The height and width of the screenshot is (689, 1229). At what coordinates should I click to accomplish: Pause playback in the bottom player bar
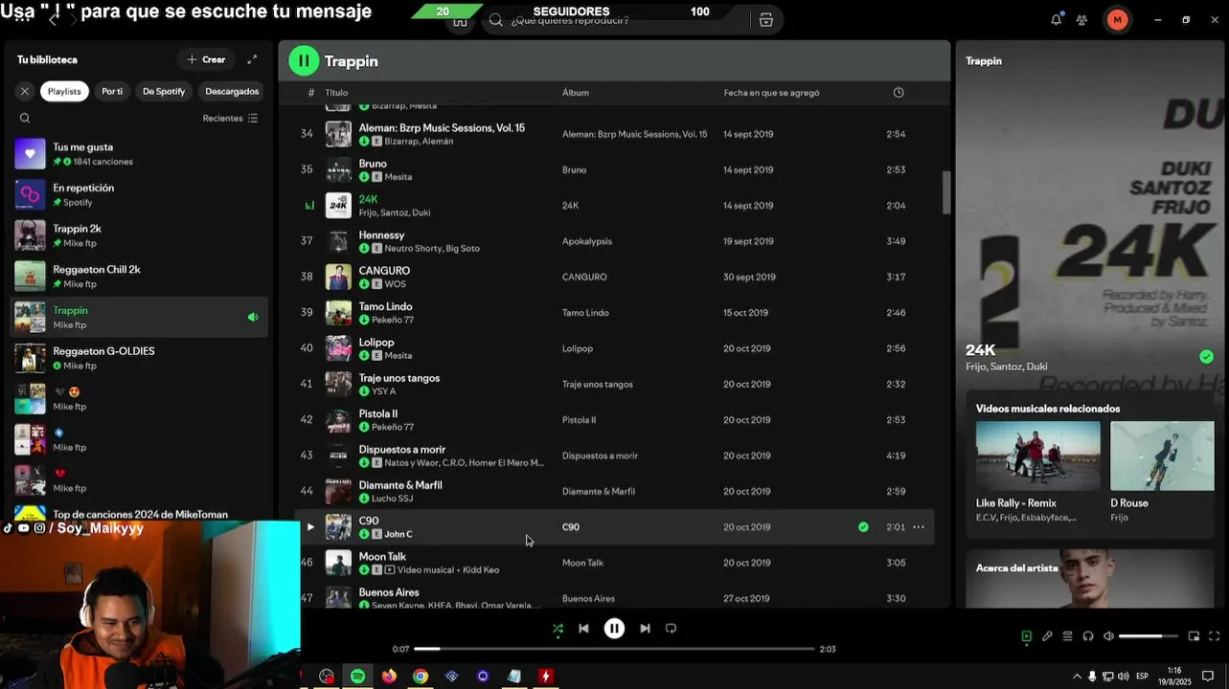(x=614, y=629)
